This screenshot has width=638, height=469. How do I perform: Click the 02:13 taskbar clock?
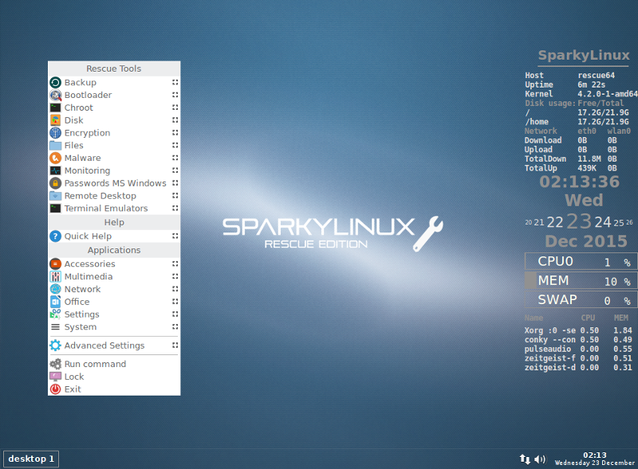[594, 455]
